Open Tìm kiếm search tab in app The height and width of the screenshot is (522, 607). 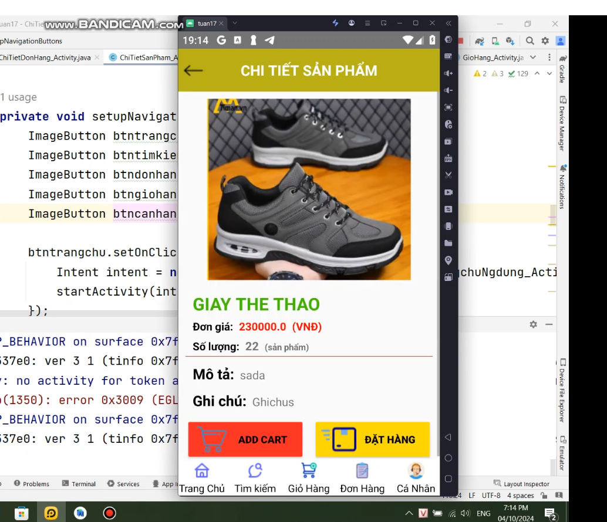(x=255, y=479)
